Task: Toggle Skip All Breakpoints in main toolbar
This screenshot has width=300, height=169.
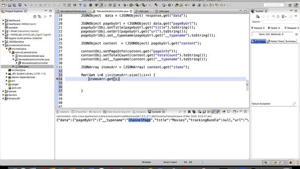Action: [x=25, y=5]
